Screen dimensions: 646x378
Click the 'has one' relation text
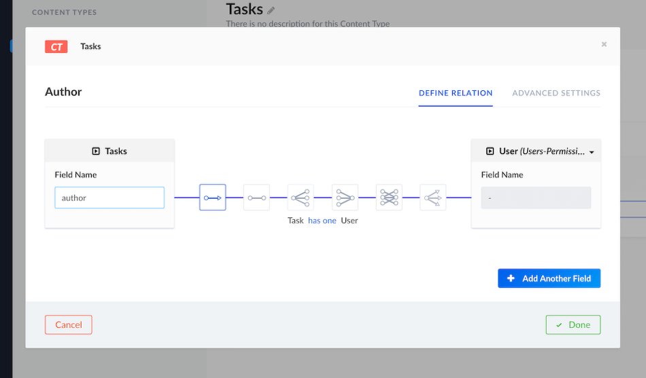(322, 221)
